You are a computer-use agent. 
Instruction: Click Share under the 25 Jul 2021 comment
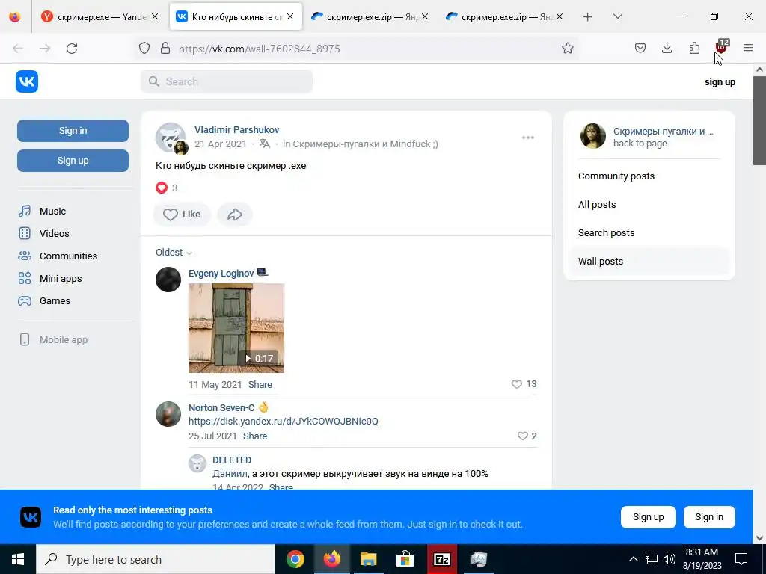[x=255, y=436]
